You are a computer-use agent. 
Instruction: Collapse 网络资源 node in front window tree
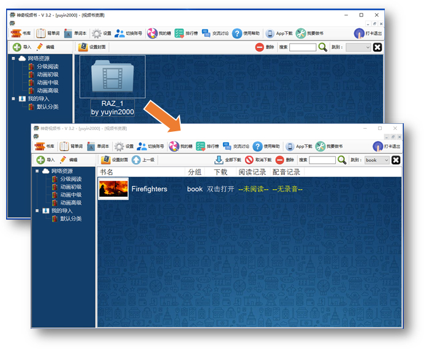(x=37, y=171)
